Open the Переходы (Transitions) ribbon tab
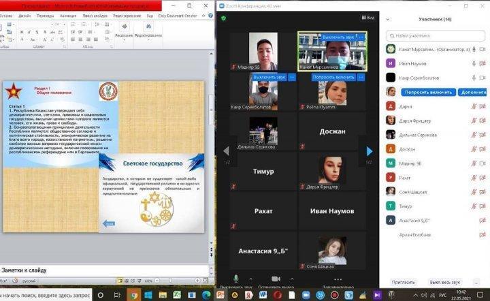 [45, 15]
